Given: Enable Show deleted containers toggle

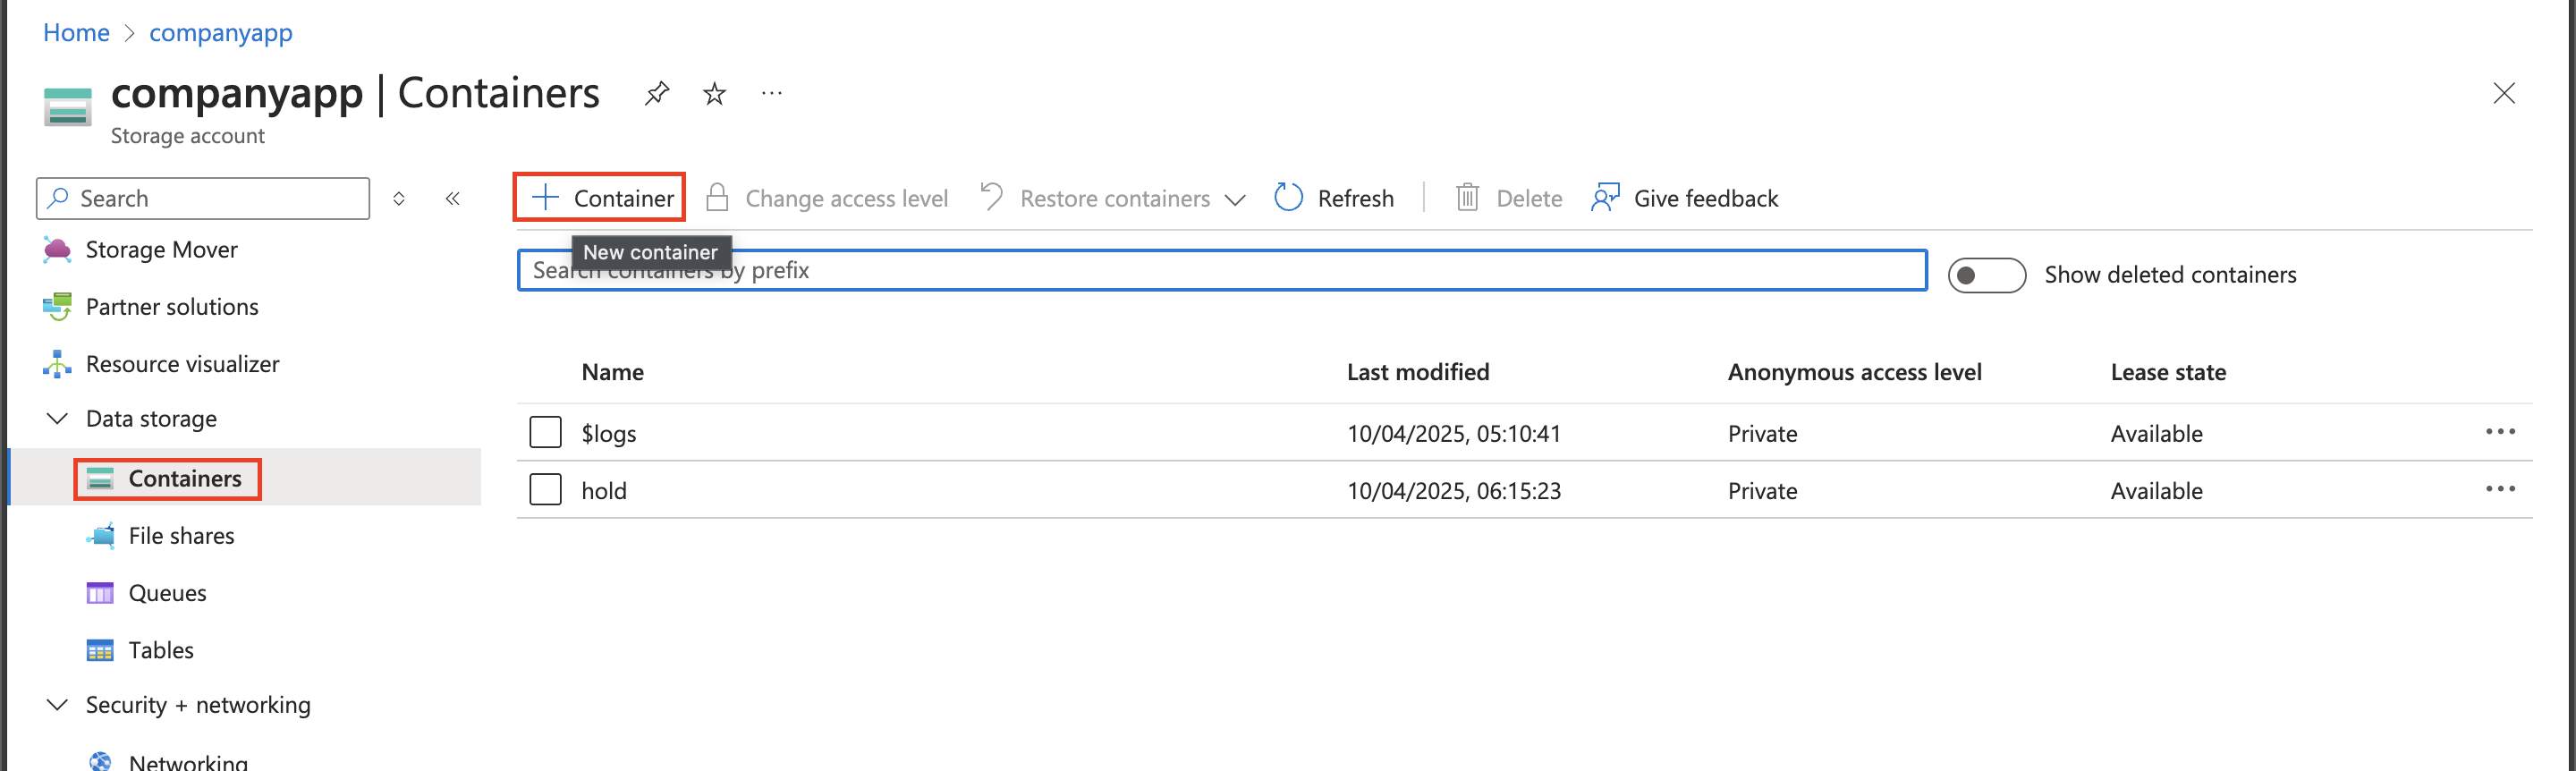Looking at the screenshot, I should pyautogui.click(x=1986, y=275).
